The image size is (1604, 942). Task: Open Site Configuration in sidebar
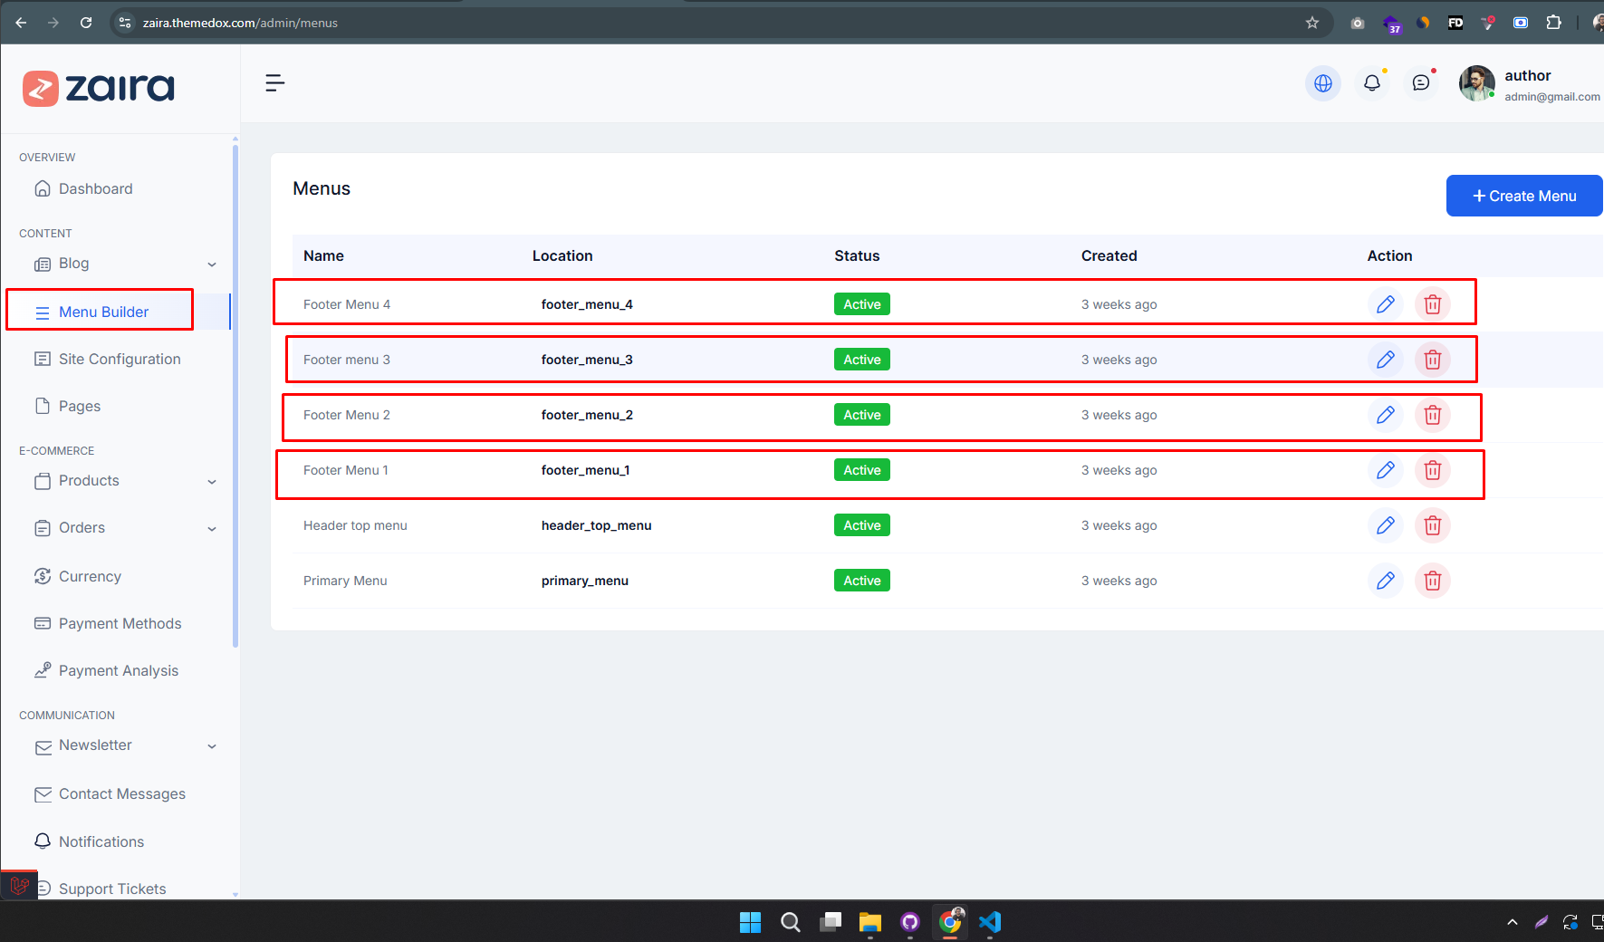click(x=120, y=360)
